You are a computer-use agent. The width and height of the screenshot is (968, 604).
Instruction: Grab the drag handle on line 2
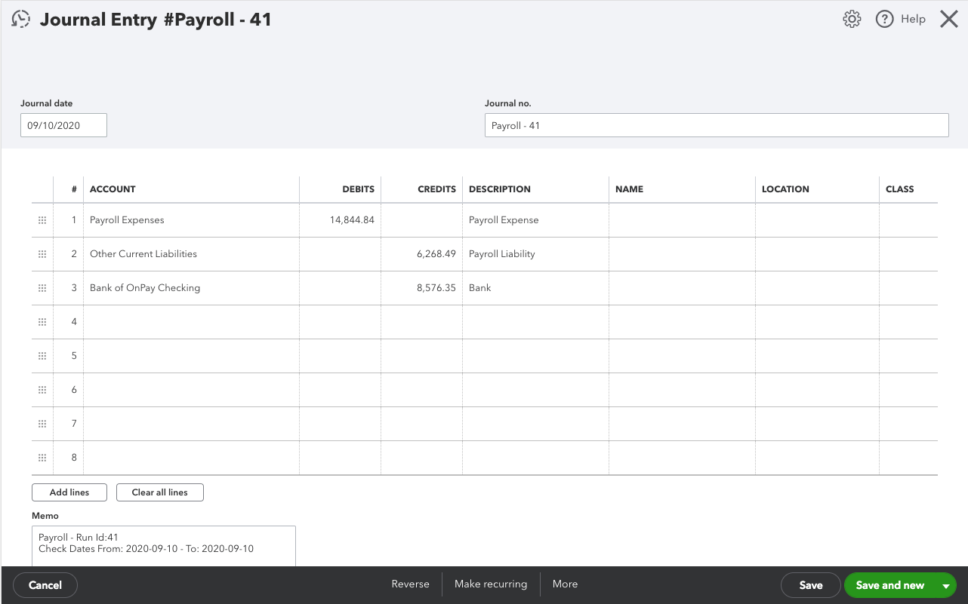tap(42, 253)
